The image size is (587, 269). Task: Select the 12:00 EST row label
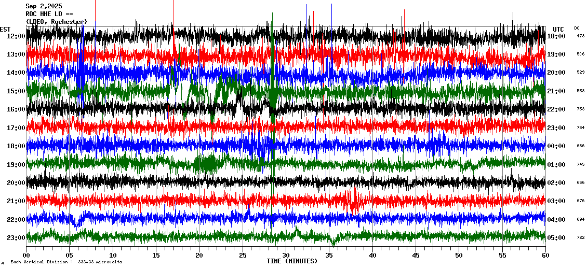coord(16,36)
